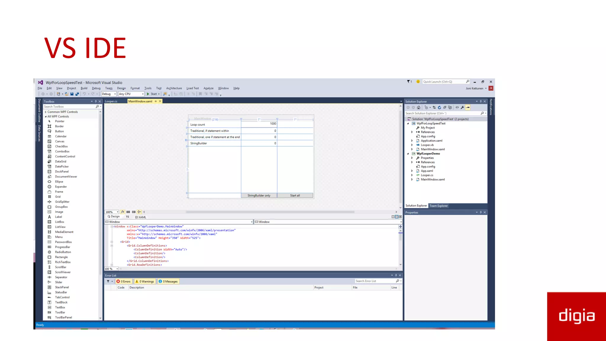Toggle snapping to snaplines in designer
606x341 pixels.
point(139,212)
